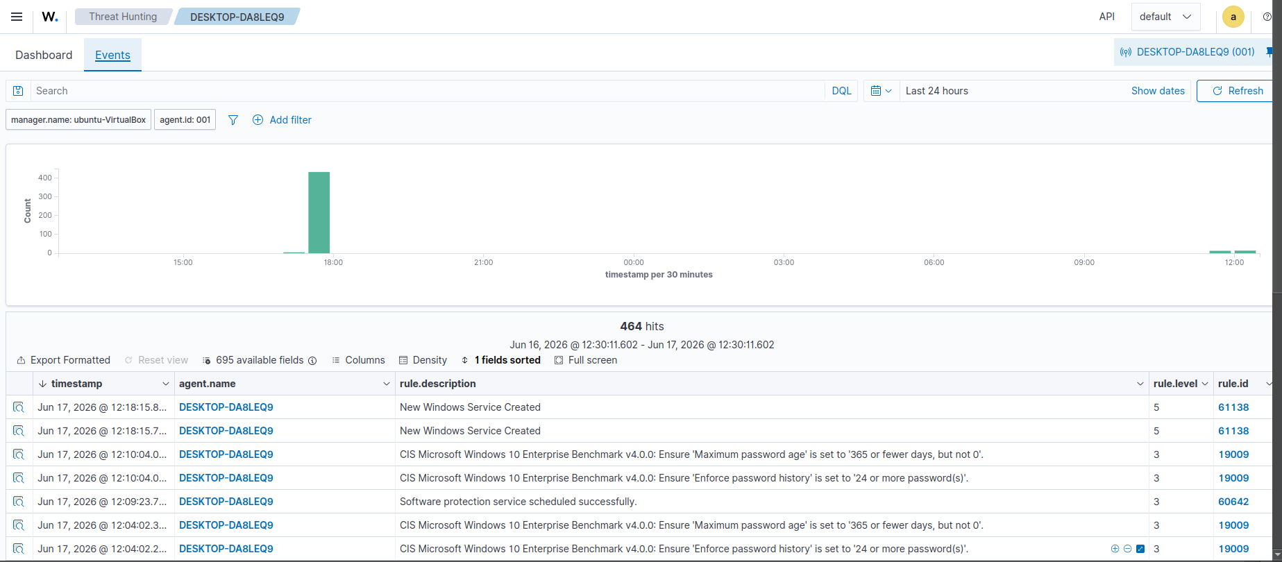Open the Density settings

pyautogui.click(x=423, y=360)
